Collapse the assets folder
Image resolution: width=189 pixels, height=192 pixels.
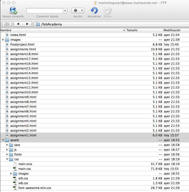click(x=3, y=140)
